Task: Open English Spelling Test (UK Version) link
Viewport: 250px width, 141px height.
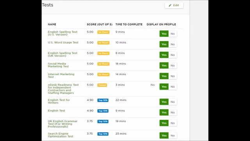Action: (62, 54)
